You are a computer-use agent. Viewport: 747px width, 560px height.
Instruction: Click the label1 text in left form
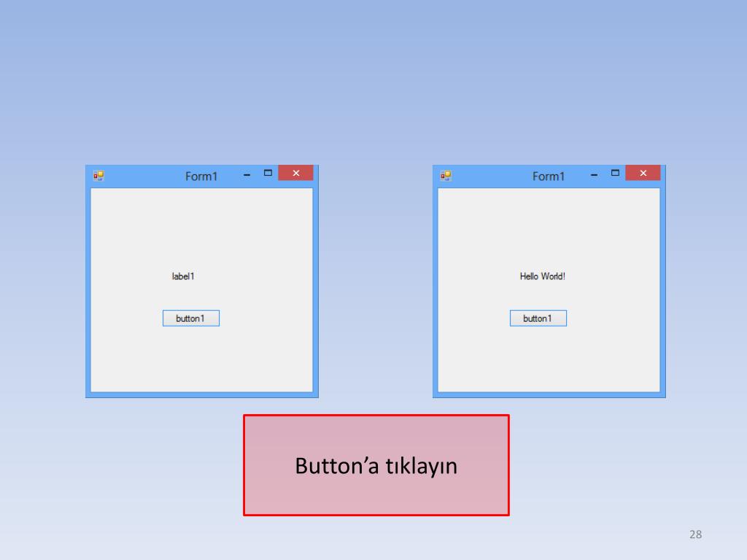point(183,276)
